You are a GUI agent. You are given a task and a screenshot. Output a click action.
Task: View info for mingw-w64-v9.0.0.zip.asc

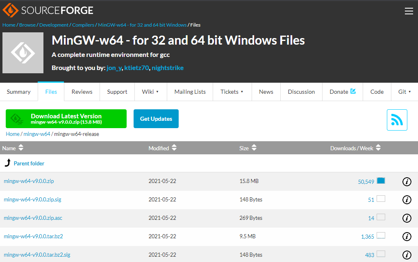[x=407, y=218]
